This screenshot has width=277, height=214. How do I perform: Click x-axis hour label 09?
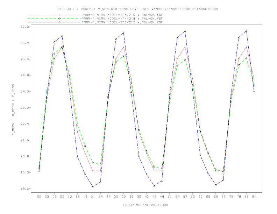pyautogui.click(x=62, y=197)
